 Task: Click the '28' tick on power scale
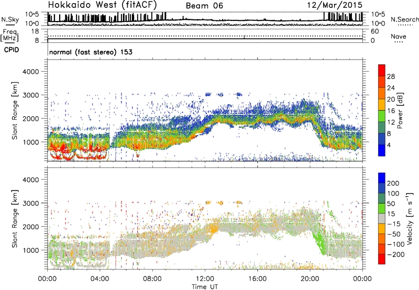coord(391,76)
